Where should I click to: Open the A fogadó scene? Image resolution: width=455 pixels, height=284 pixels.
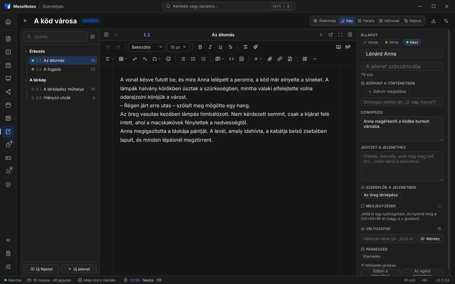click(x=63, y=69)
